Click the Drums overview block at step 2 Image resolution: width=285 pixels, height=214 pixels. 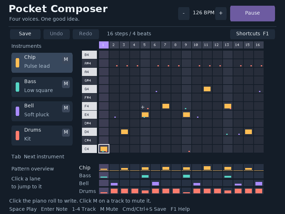114,191
